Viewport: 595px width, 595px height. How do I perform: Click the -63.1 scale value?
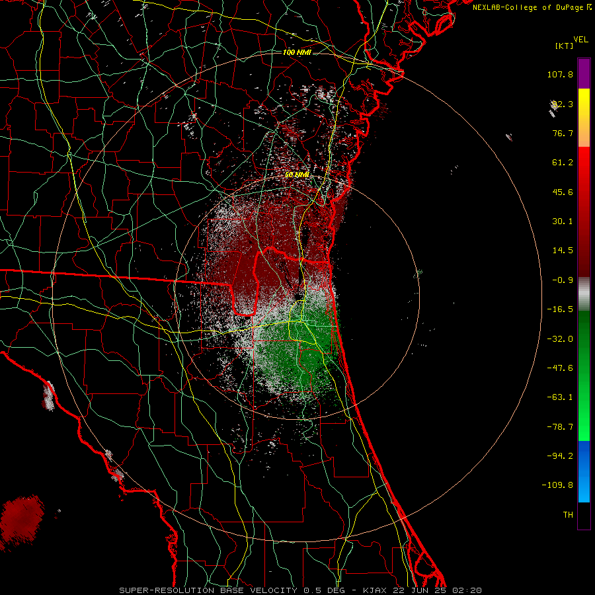tap(560, 397)
